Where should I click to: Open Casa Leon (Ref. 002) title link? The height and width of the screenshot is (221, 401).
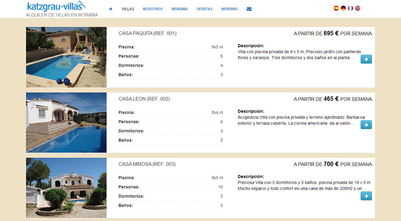pyautogui.click(x=144, y=99)
